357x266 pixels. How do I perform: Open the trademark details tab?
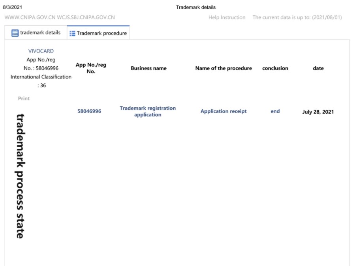coord(36,33)
